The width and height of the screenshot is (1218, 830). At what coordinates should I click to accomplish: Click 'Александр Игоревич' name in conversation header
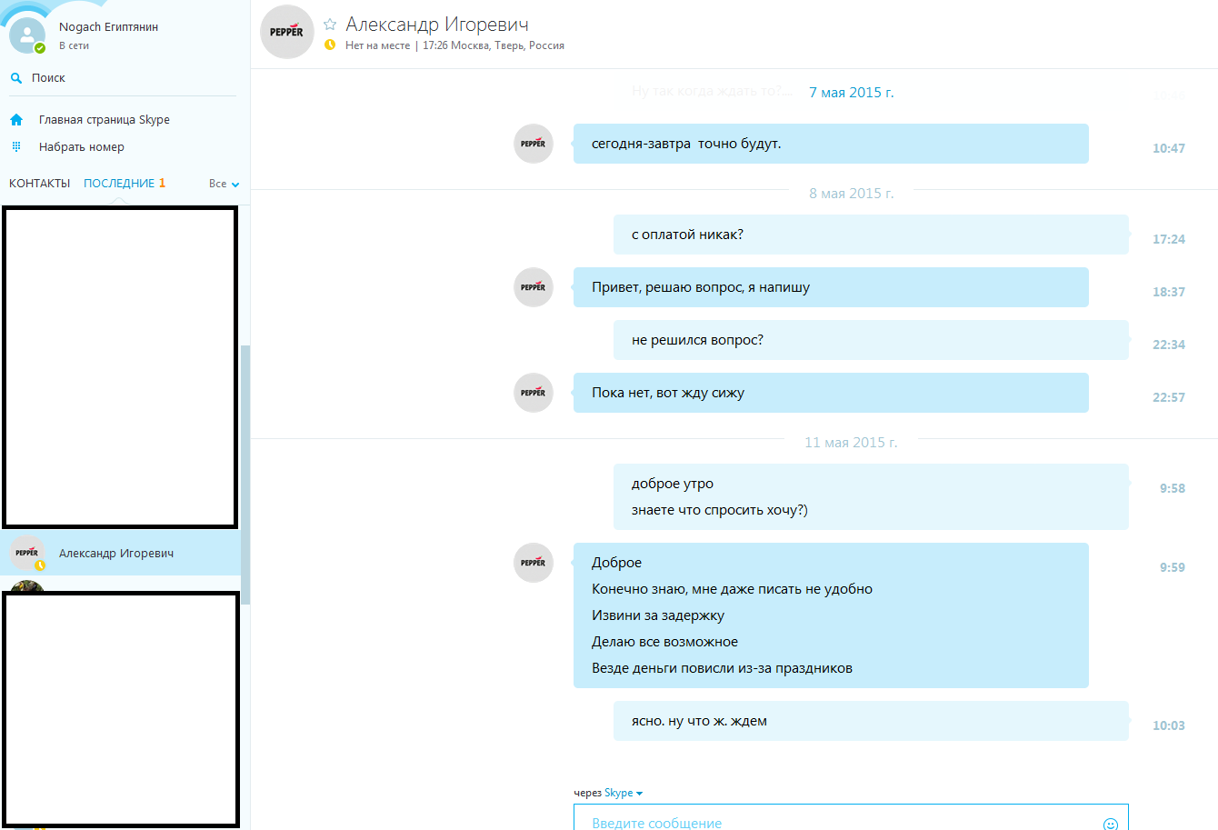437,25
